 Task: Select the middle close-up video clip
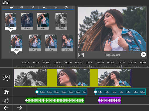pyautogui.click(x=73, y=78)
